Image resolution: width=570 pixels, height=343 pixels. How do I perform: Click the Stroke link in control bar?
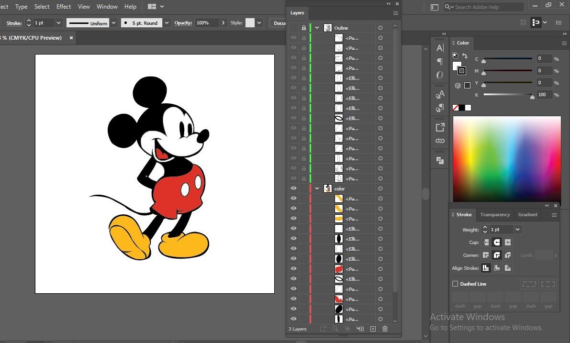(x=14, y=23)
